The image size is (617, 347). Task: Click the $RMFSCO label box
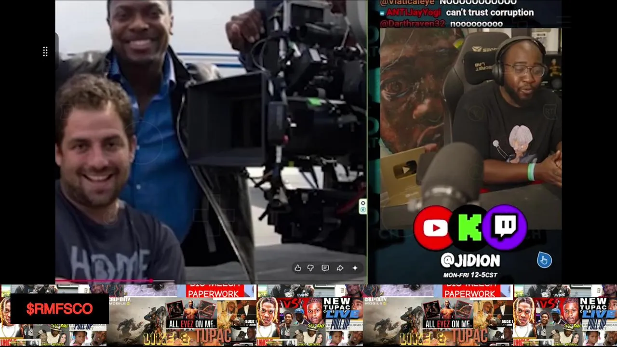[x=60, y=309]
